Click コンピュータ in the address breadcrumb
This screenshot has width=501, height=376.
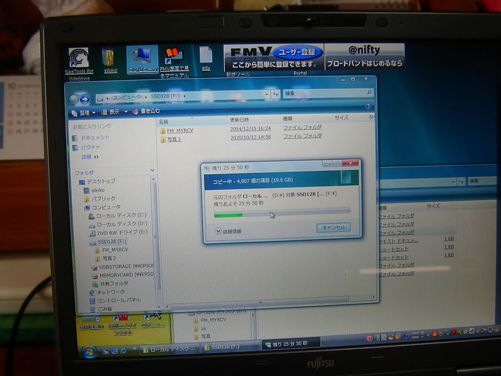click(x=126, y=97)
